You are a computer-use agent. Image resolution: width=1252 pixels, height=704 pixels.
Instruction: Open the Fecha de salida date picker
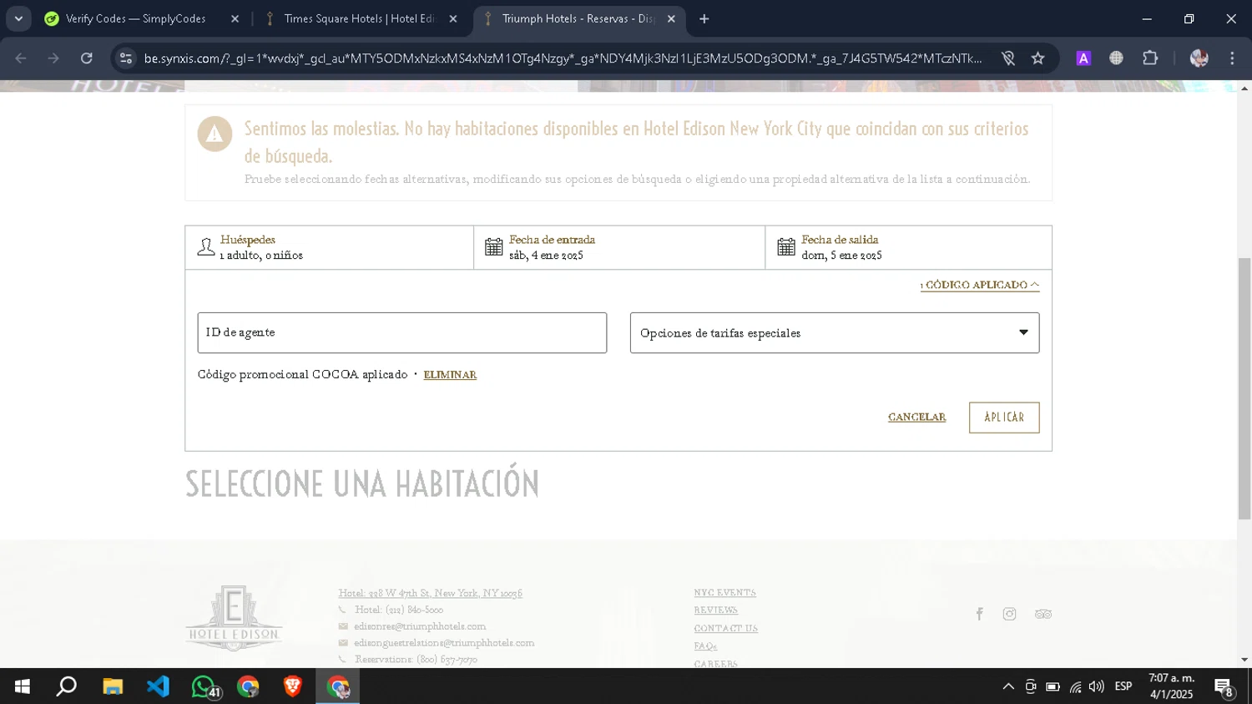pyautogui.click(x=908, y=247)
